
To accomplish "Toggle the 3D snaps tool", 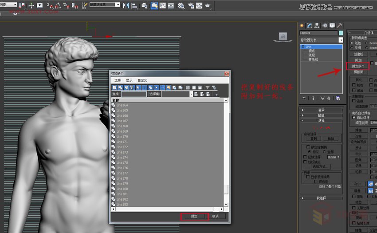I will [x=50, y=5].
